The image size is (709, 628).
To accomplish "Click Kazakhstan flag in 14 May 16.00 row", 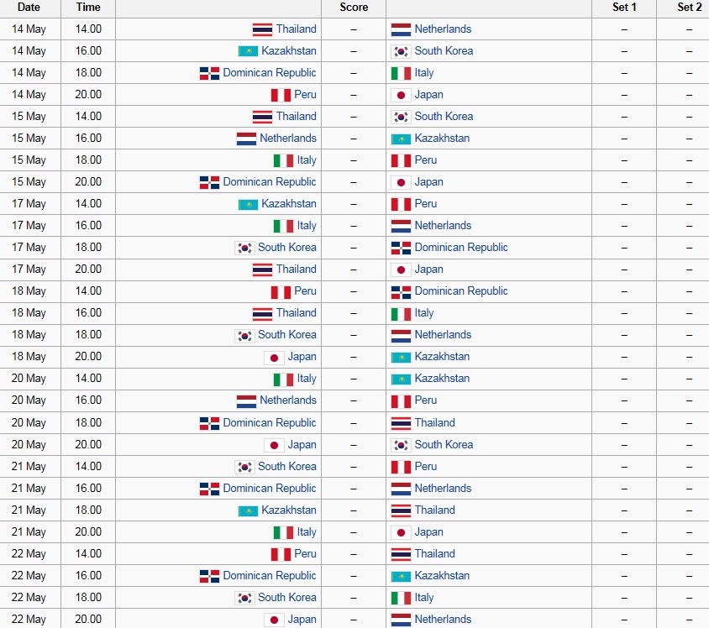I will [x=248, y=51].
